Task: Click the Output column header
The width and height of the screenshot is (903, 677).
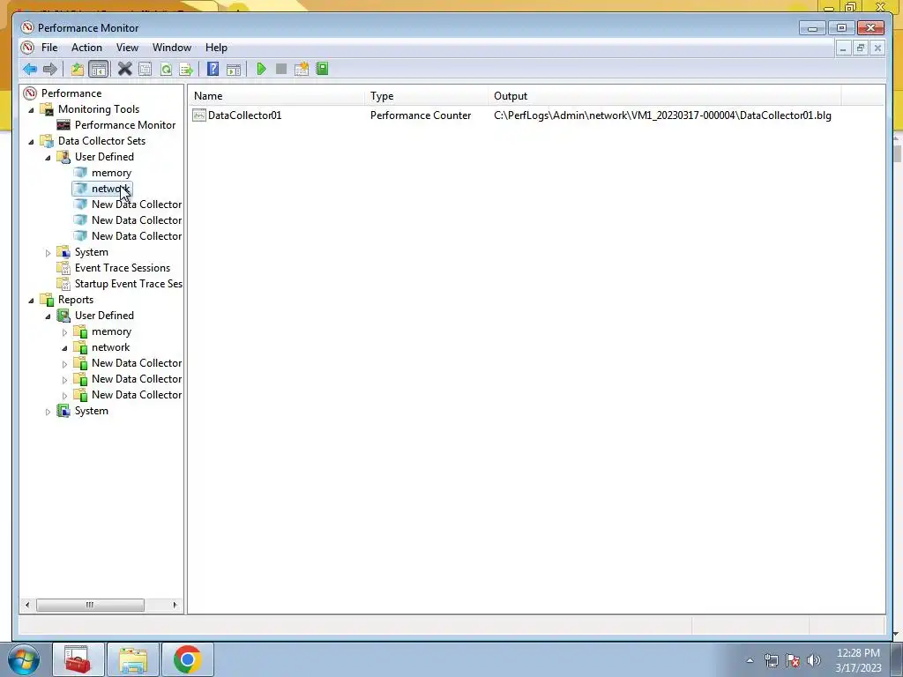Action: (665, 96)
